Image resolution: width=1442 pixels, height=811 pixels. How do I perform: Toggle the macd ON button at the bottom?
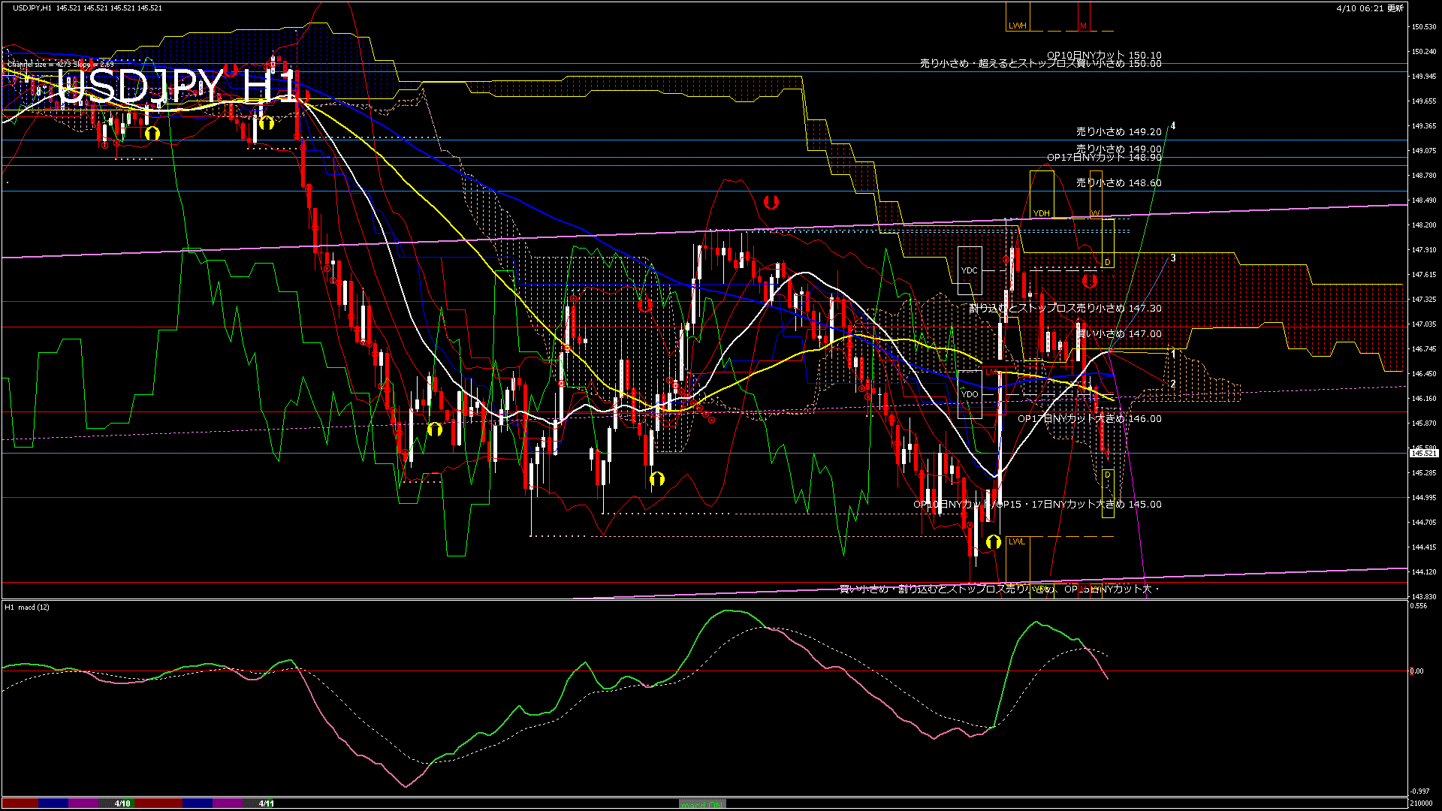702,803
